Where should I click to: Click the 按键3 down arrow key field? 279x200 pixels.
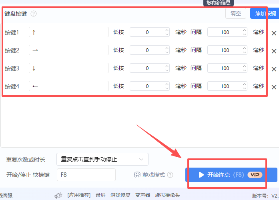pos(68,68)
